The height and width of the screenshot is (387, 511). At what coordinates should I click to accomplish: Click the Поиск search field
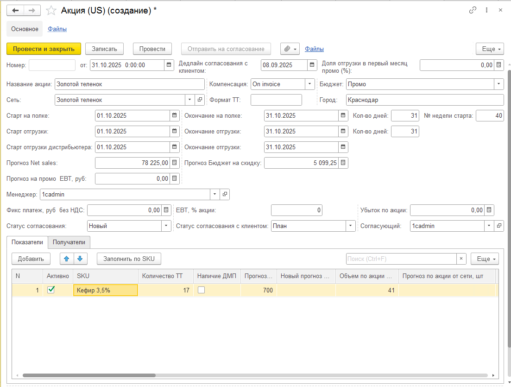(x=401, y=259)
